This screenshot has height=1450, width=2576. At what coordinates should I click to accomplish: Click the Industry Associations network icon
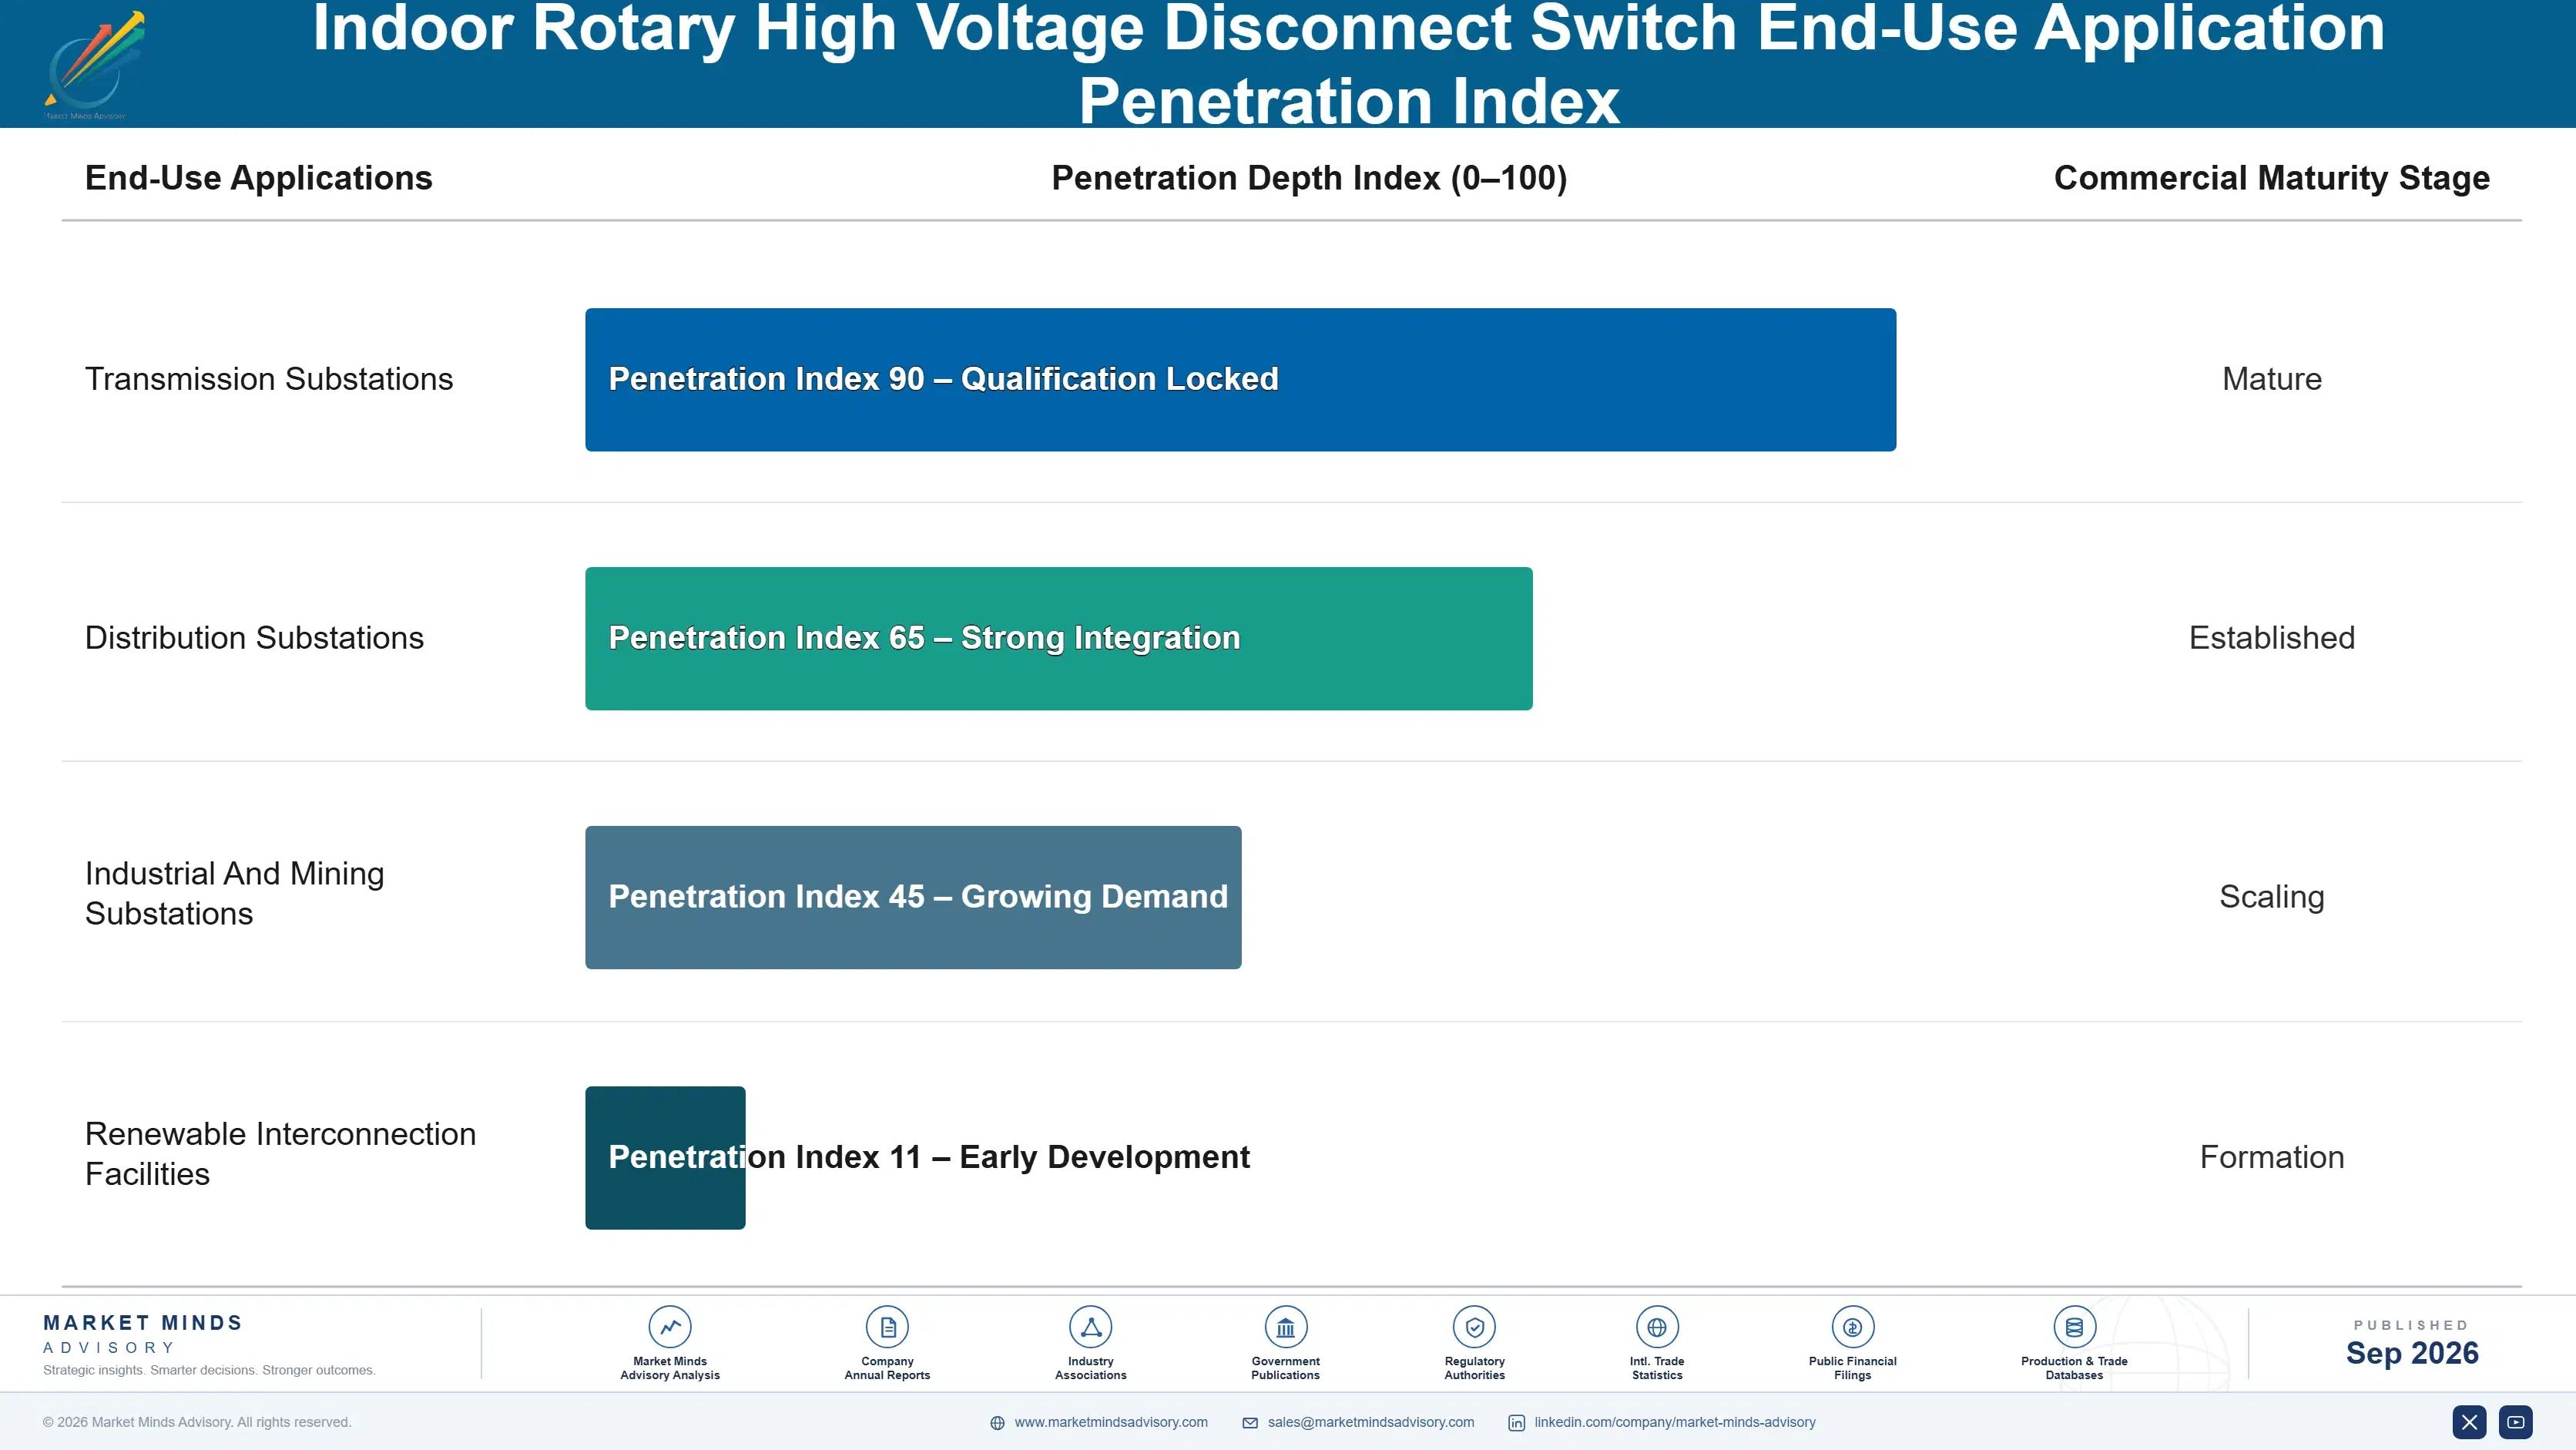click(x=1091, y=1327)
